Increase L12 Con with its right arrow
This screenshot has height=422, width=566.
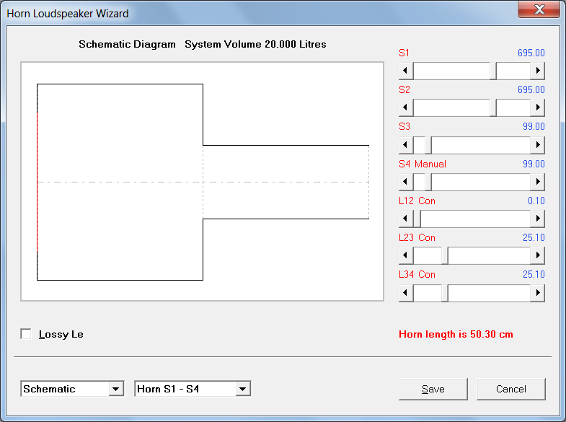pyautogui.click(x=537, y=219)
